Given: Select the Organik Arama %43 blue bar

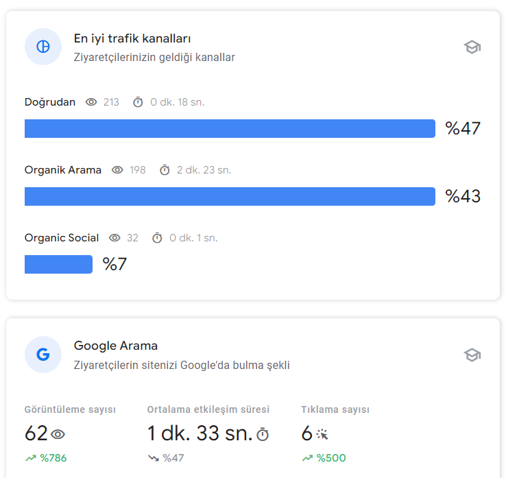Looking at the screenshot, I should 230,196.
